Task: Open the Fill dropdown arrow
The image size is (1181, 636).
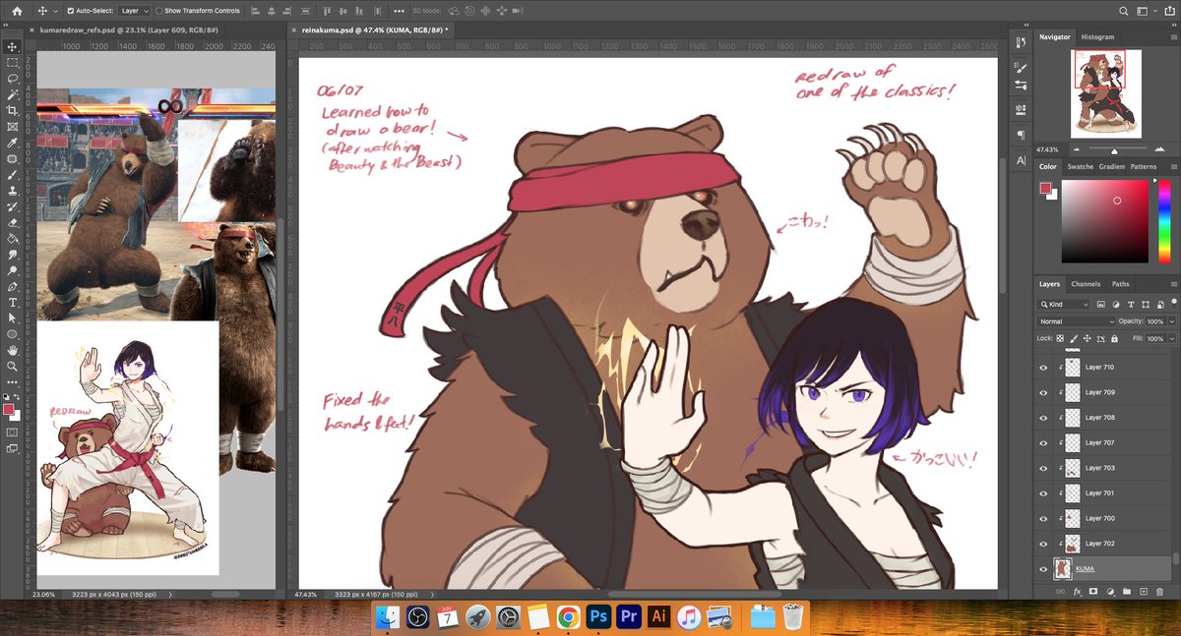Action: click(1171, 338)
